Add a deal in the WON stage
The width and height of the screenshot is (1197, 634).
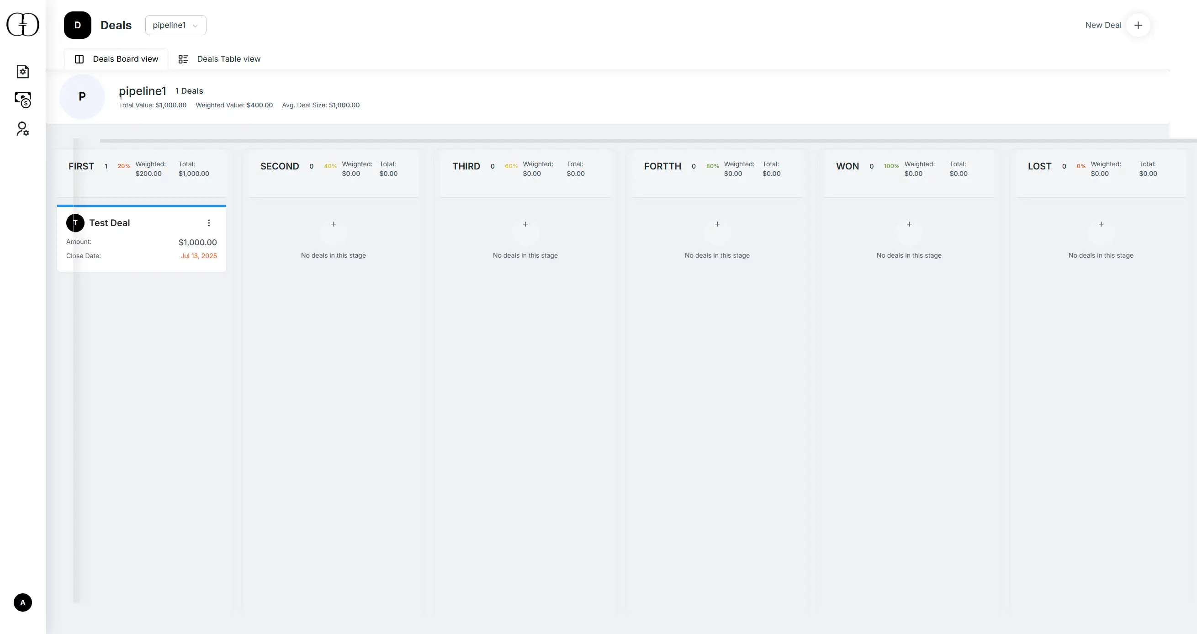(x=909, y=224)
